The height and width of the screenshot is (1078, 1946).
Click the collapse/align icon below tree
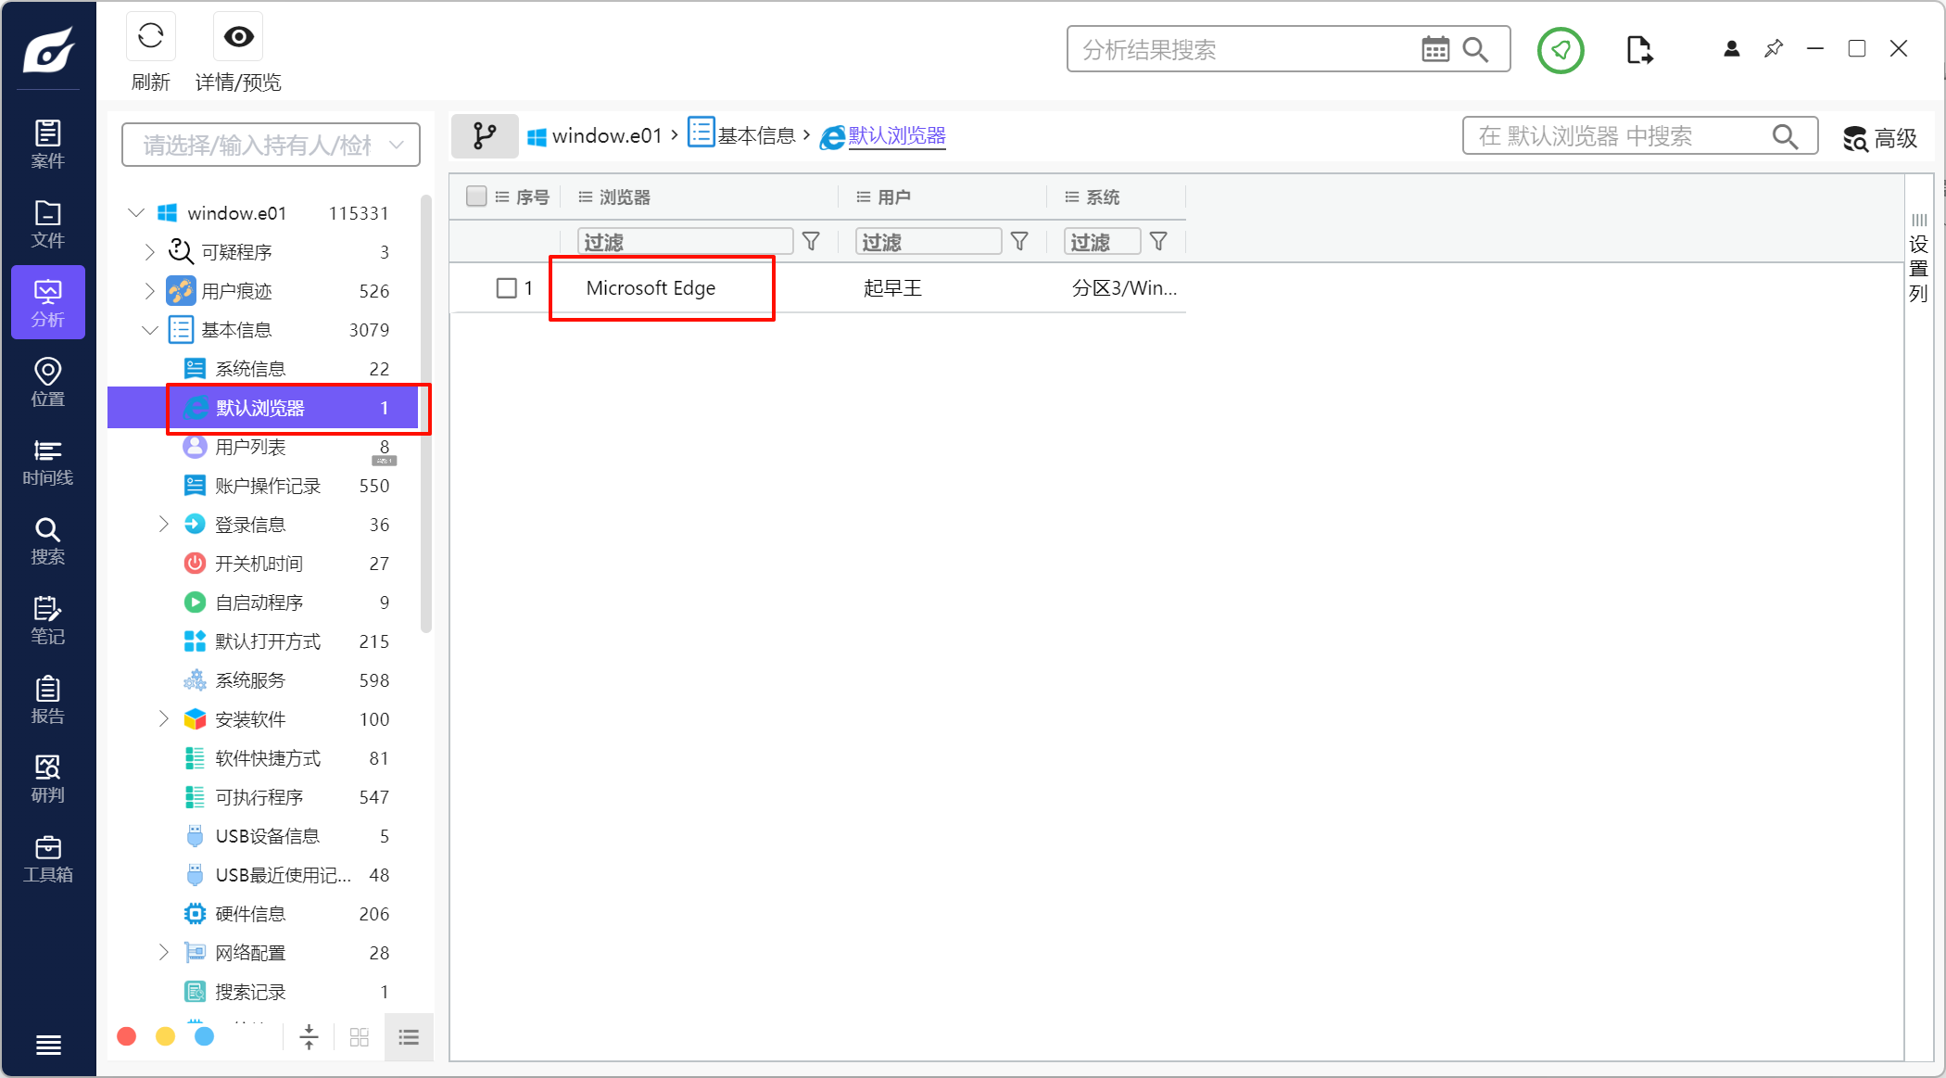[x=309, y=1037]
